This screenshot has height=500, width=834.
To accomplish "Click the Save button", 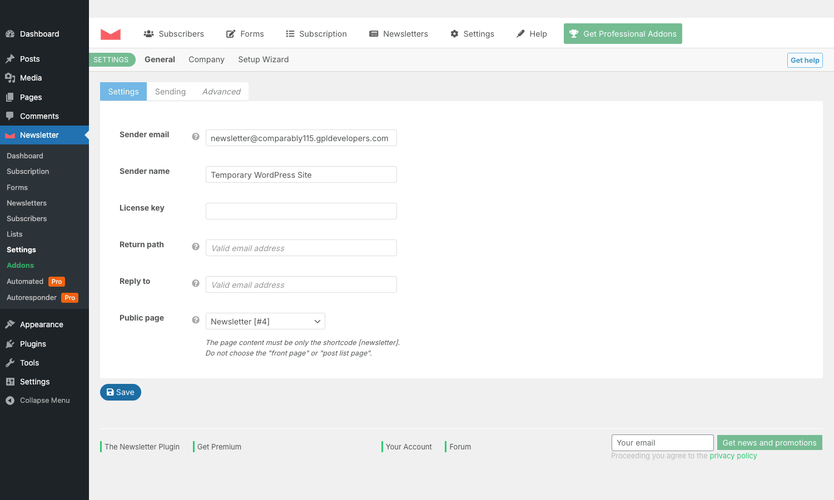I will click(121, 392).
